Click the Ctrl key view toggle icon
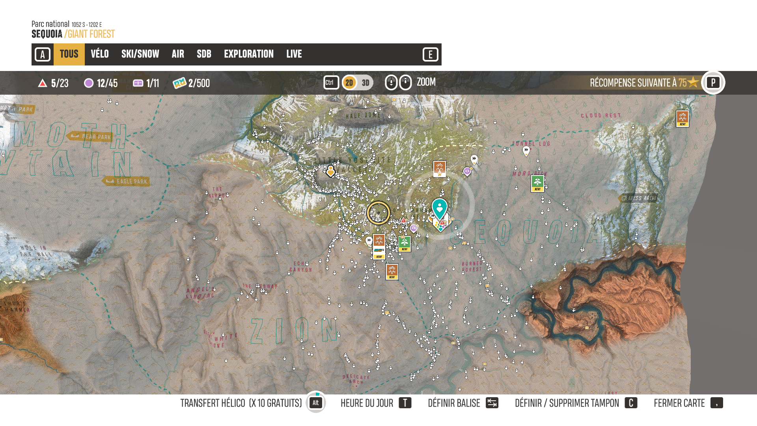The height and width of the screenshot is (426, 757). coord(331,82)
